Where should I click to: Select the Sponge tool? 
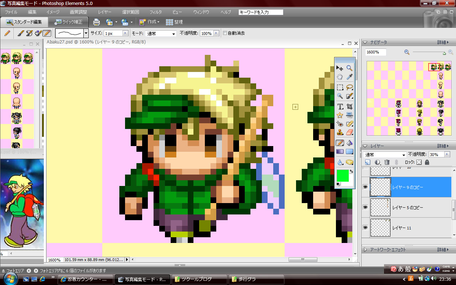coord(349,162)
